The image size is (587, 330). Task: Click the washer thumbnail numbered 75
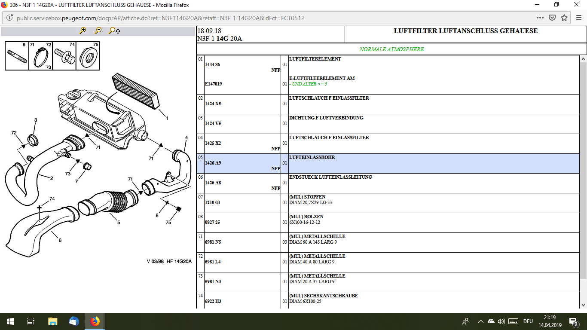click(x=89, y=56)
